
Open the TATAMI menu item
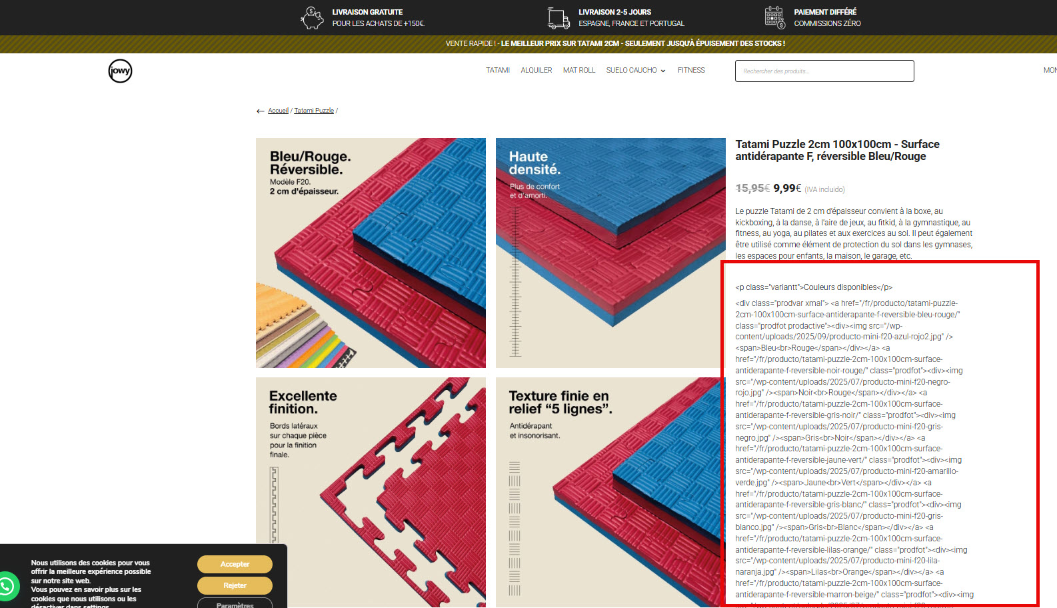tap(498, 70)
